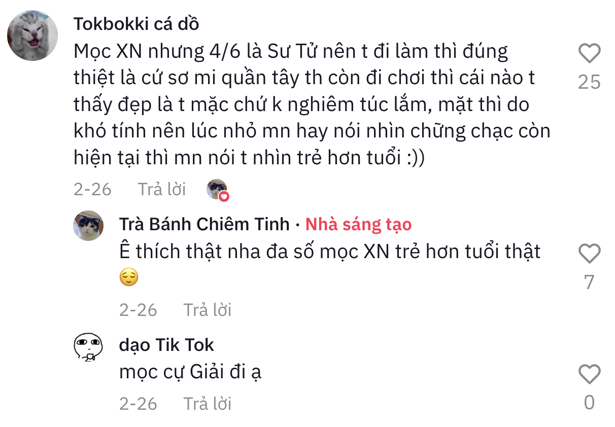Click the 2-26 date on Tokbokki's comment
This screenshot has width=615, height=427.
coord(92,190)
